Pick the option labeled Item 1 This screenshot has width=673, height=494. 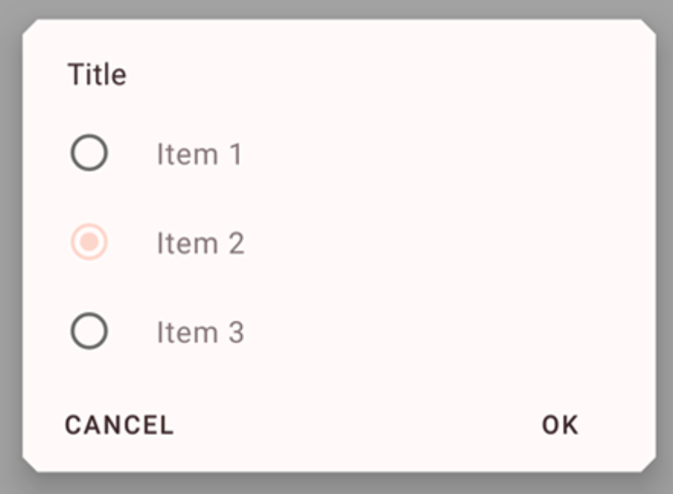(x=199, y=154)
